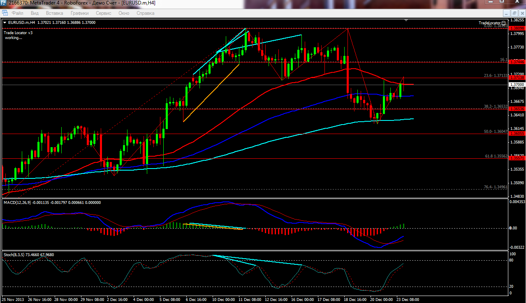Click the Trade Locator v3 label

(x=19, y=32)
